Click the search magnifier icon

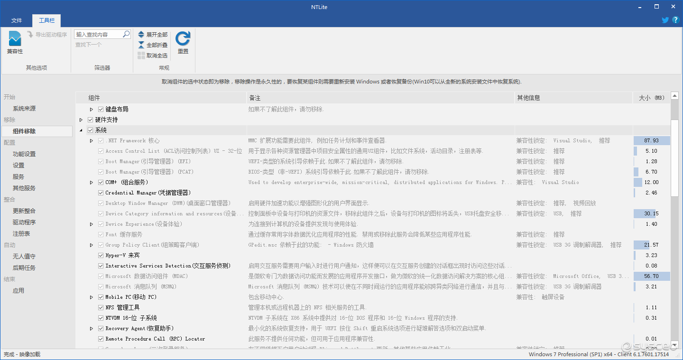[x=126, y=34]
